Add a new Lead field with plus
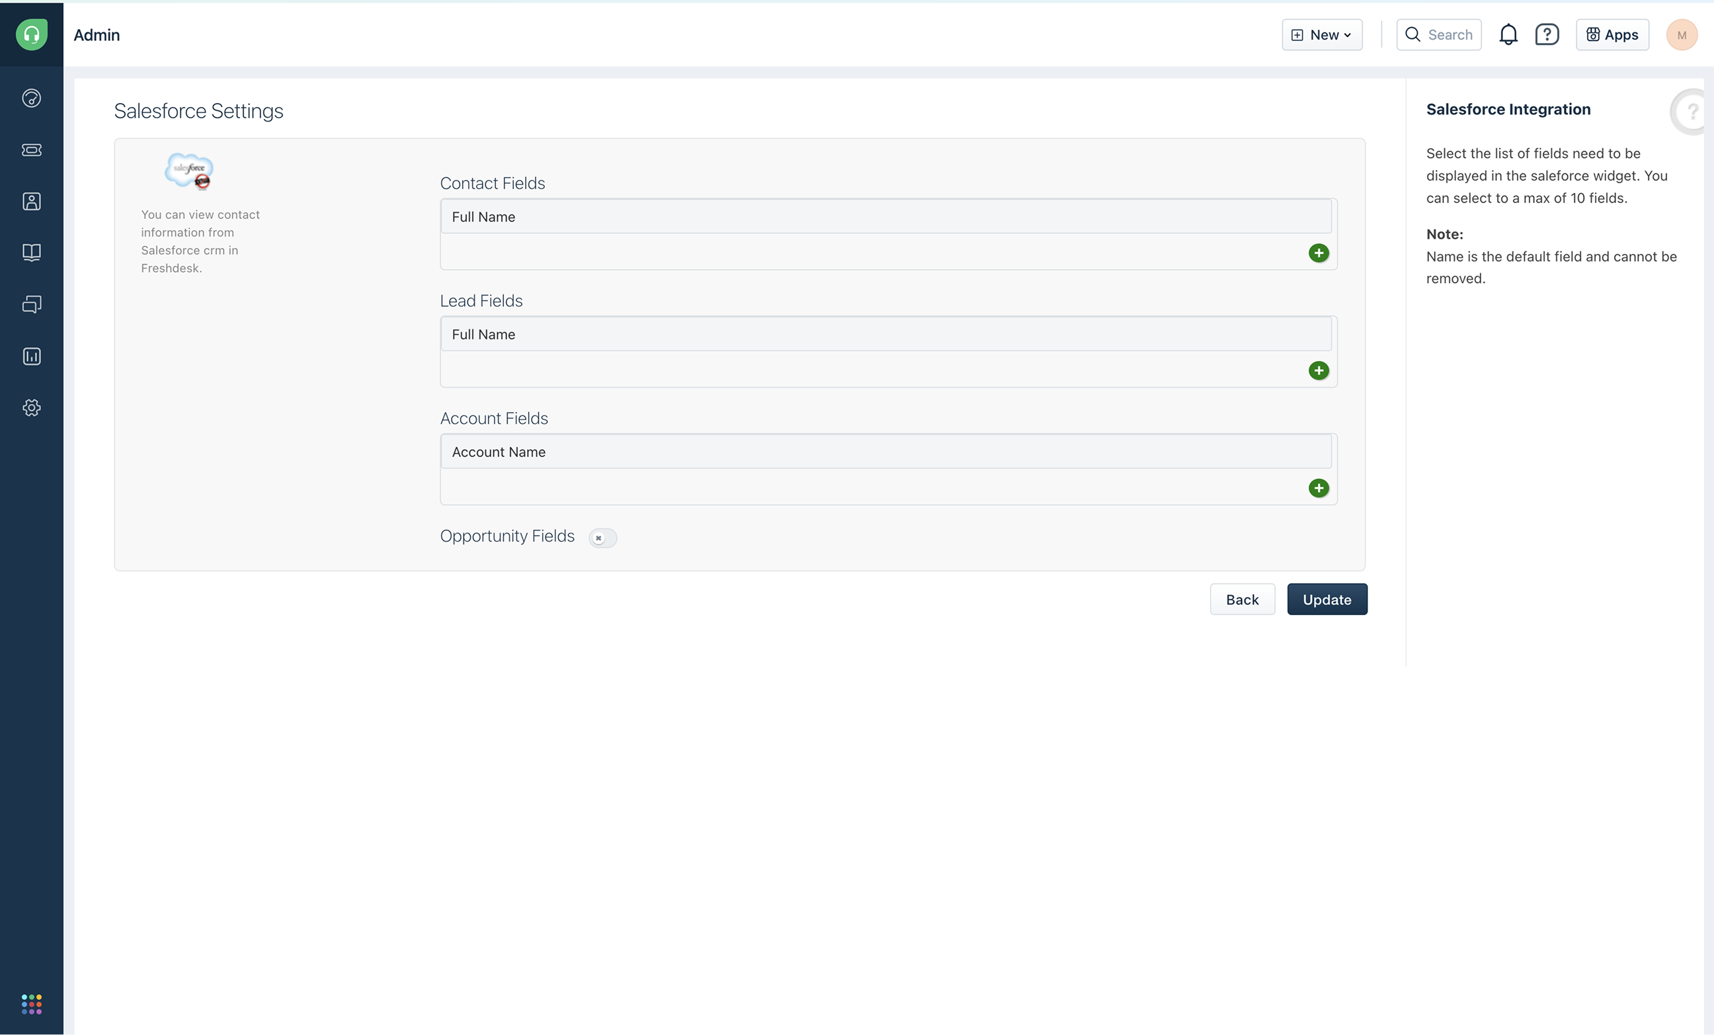Screen dimensions: 1714x1035 click(1318, 371)
